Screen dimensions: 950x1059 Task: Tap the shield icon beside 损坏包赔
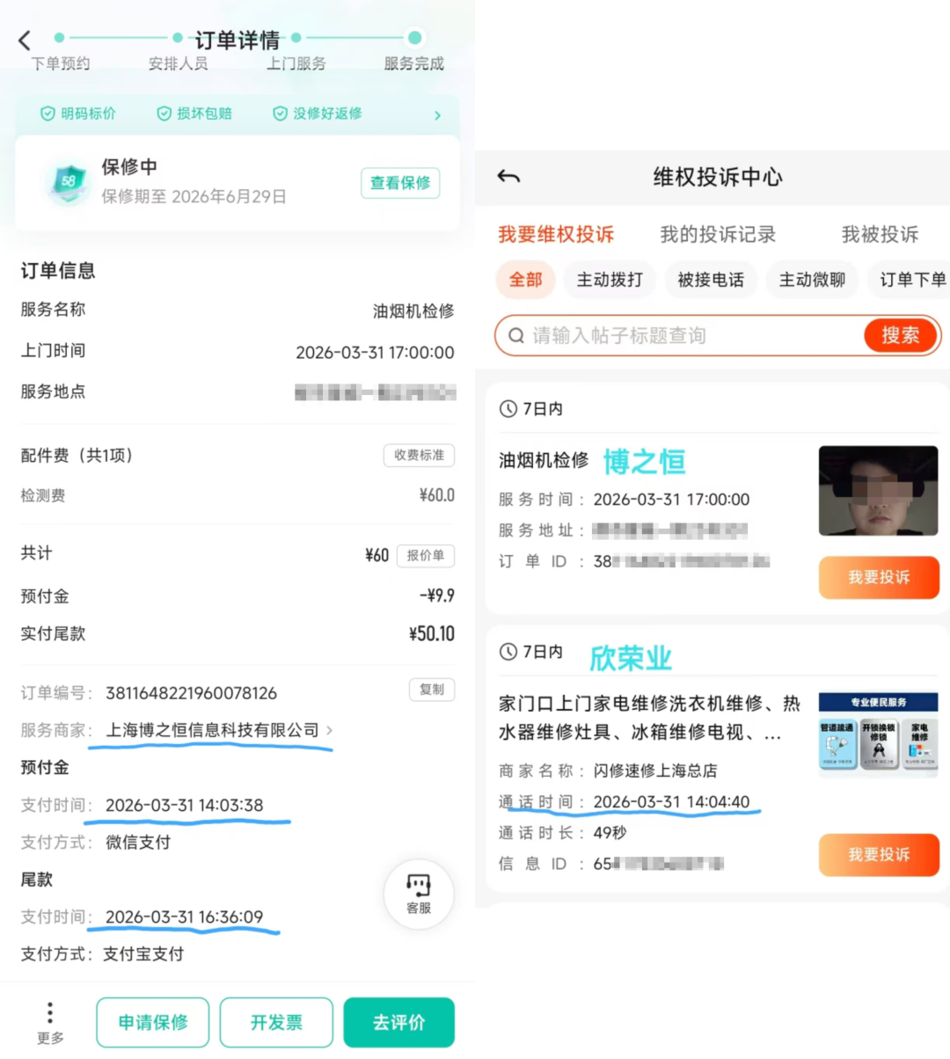(x=164, y=113)
